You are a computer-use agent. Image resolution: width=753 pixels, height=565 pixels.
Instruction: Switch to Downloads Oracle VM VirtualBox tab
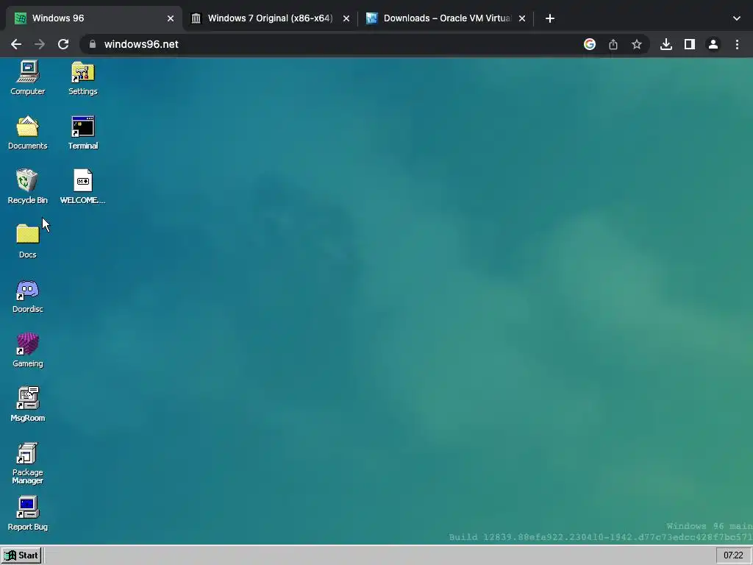tap(446, 18)
